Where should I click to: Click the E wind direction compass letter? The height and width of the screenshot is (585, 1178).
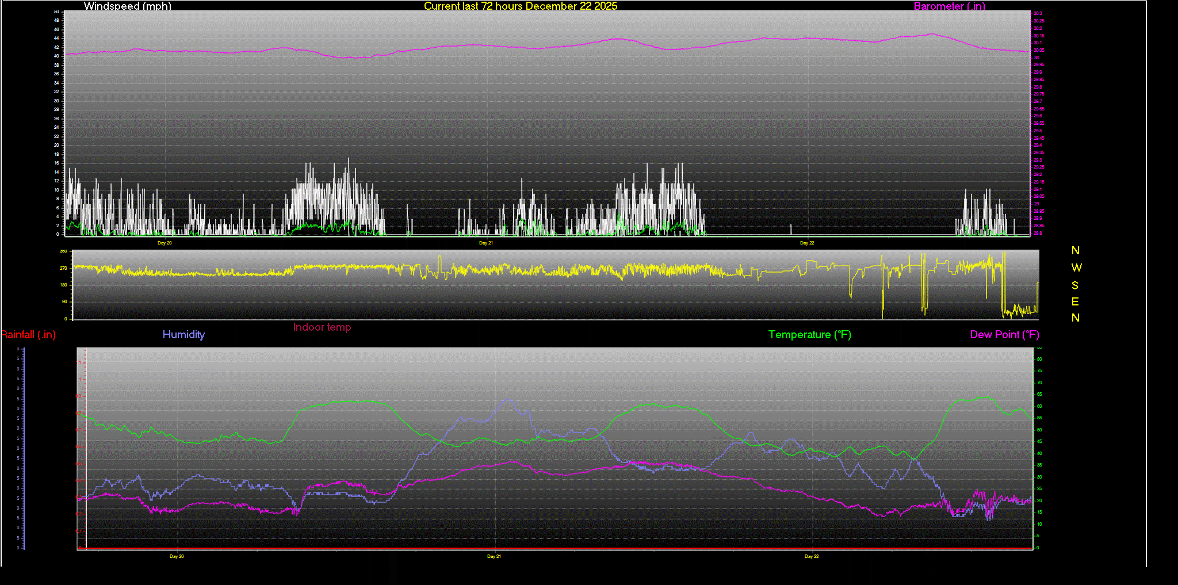point(1075,301)
